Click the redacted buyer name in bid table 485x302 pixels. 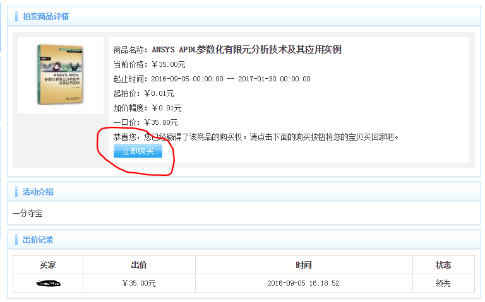click(48, 284)
